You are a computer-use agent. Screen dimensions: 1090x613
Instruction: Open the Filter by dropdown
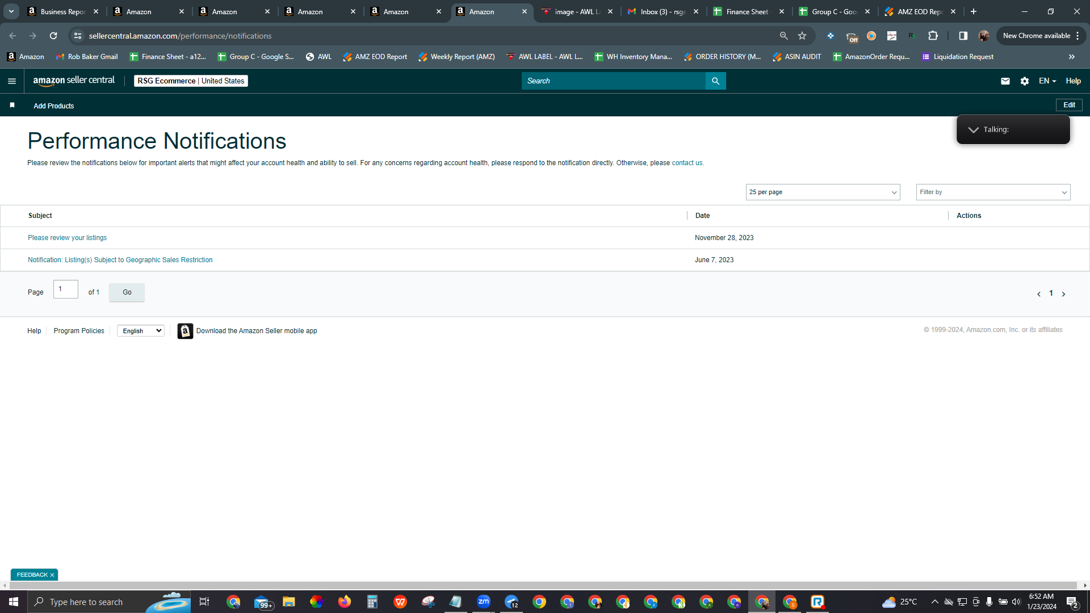993,192
